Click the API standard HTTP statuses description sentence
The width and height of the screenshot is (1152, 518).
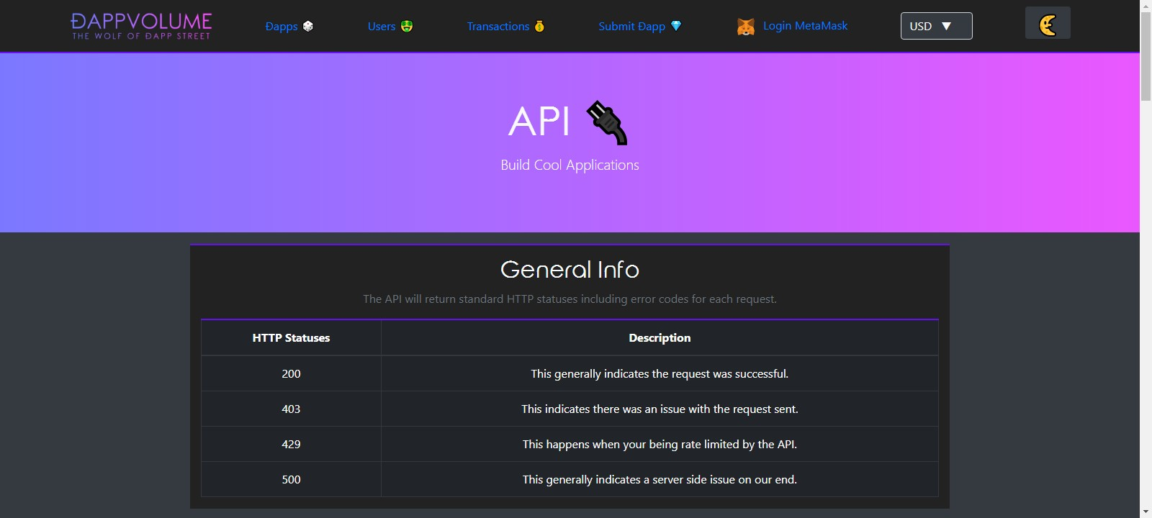[x=570, y=299]
